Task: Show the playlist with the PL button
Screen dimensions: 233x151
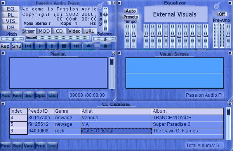Action: point(10,15)
